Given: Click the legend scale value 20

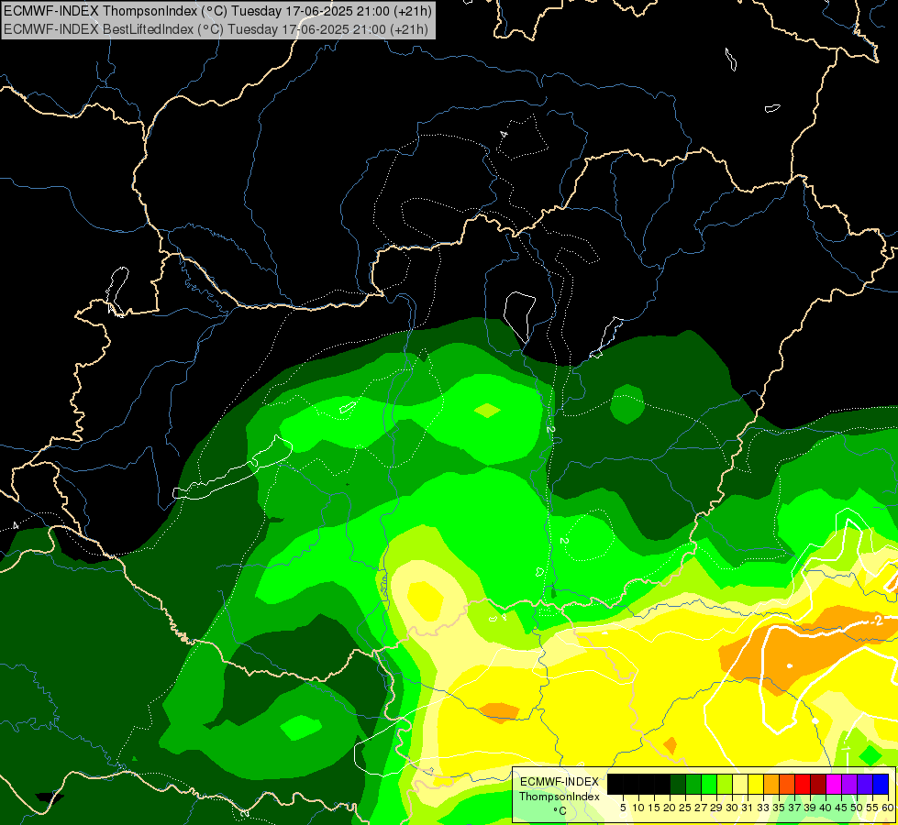Looking at the screenshot, I should click(671, 808).
